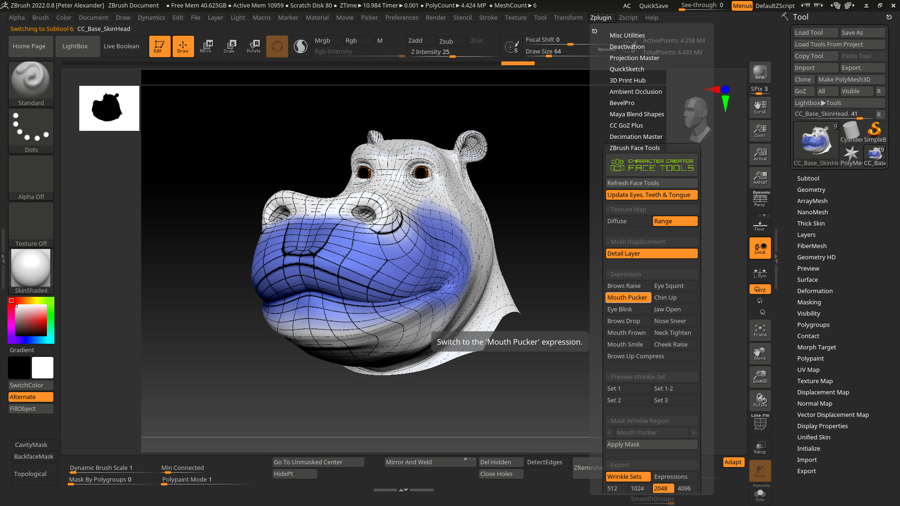
Task: Expand the Displacement Map section
Action: (x=823, y=392)
